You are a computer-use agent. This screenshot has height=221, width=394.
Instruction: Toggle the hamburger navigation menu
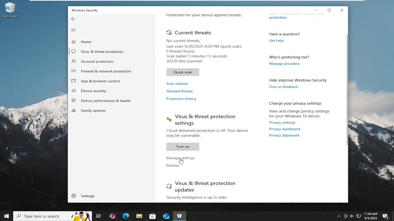point(73,30)
